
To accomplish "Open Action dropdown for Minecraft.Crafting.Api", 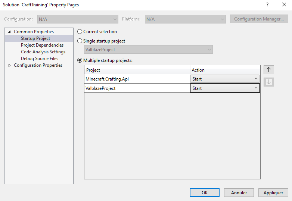I will pyautogui.click(x=225, y=79).
